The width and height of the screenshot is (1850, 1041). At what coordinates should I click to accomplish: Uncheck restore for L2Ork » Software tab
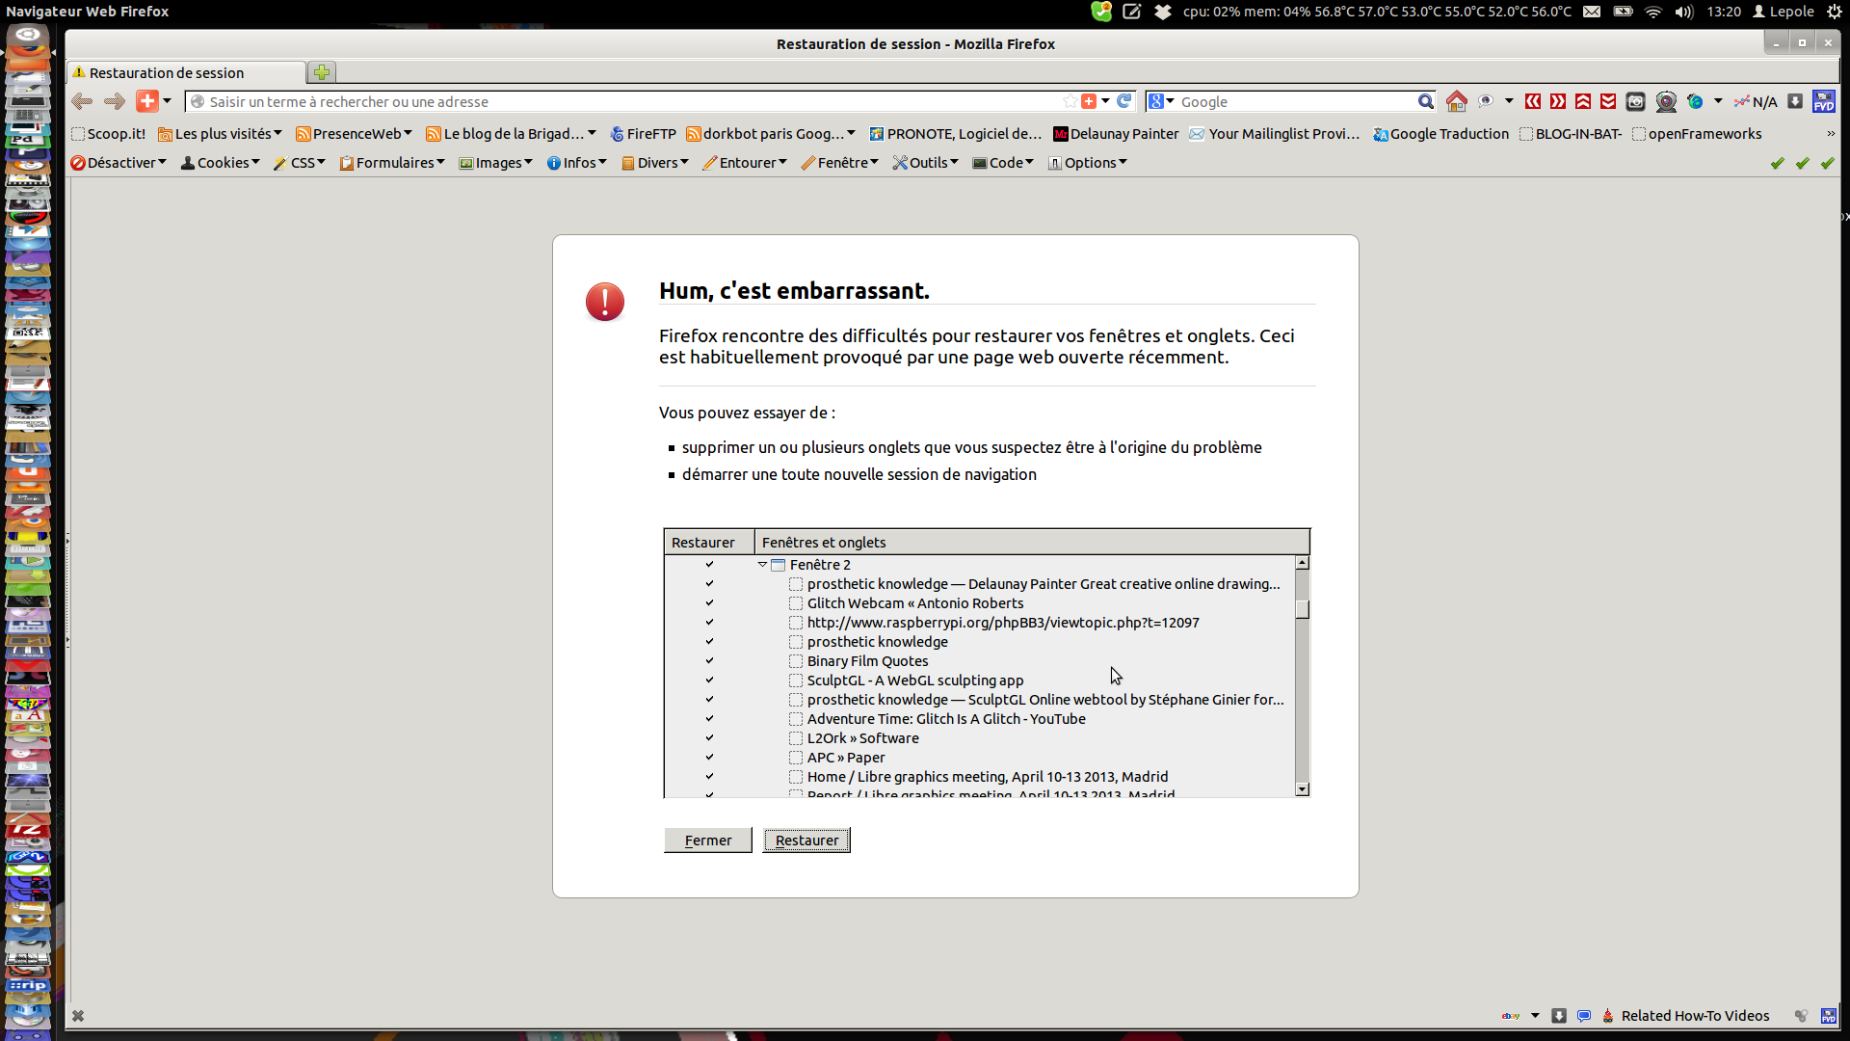(x=709, y=738)
